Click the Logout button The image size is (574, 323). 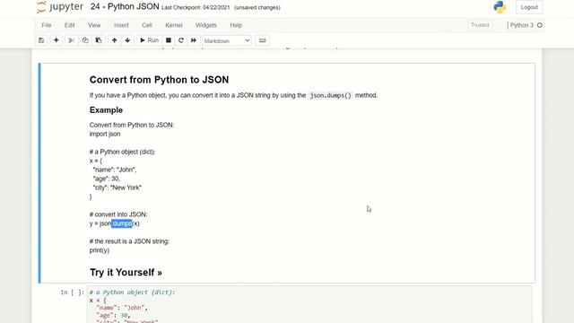pyautogui.click(x=529, y=7)
